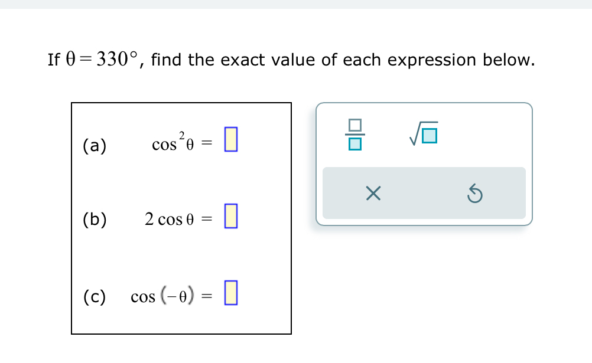Choose the radical symbol tool
The height and width of the screenshot is (363, 592).
click(x=422, y=135)
